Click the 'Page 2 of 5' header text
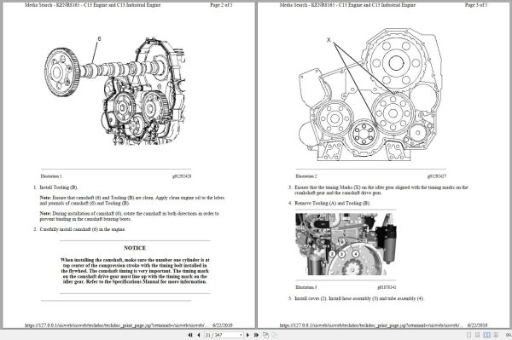The width and height of the screenshot is (512, 340). point(221,5)
